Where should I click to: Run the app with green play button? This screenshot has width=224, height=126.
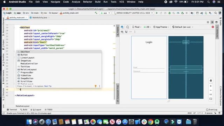coord(157,13)
